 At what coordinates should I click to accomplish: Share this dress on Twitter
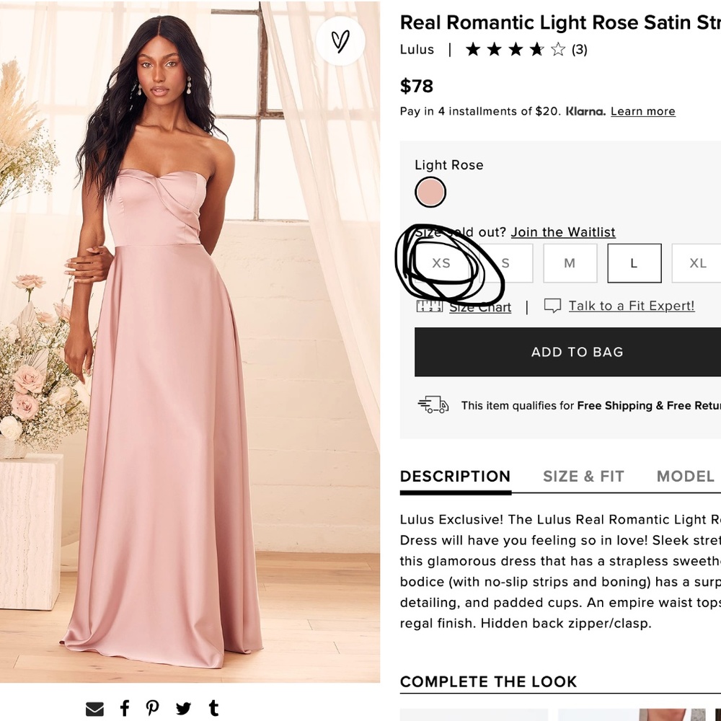183,708
